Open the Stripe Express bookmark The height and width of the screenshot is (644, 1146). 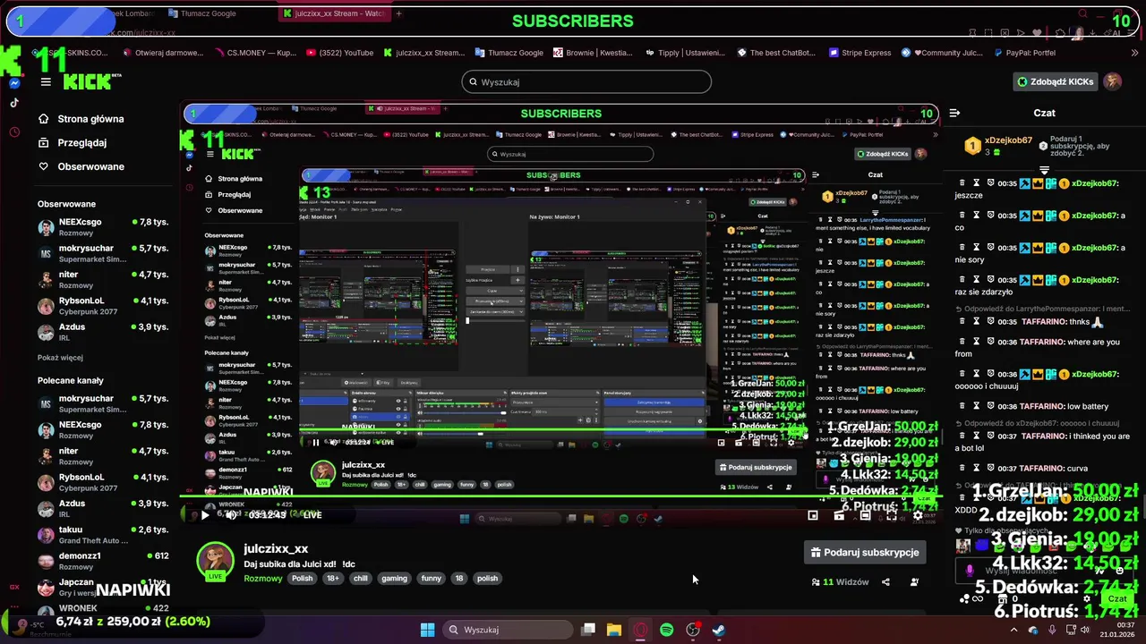(x=859, y=53)
